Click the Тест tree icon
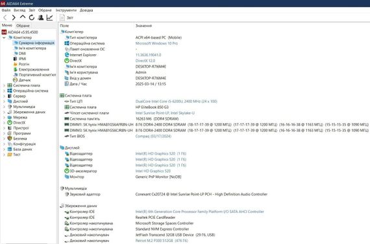 coord(10,155)
